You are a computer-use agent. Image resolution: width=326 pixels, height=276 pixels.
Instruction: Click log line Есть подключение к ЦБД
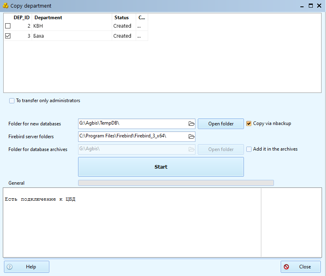(40, 199)
